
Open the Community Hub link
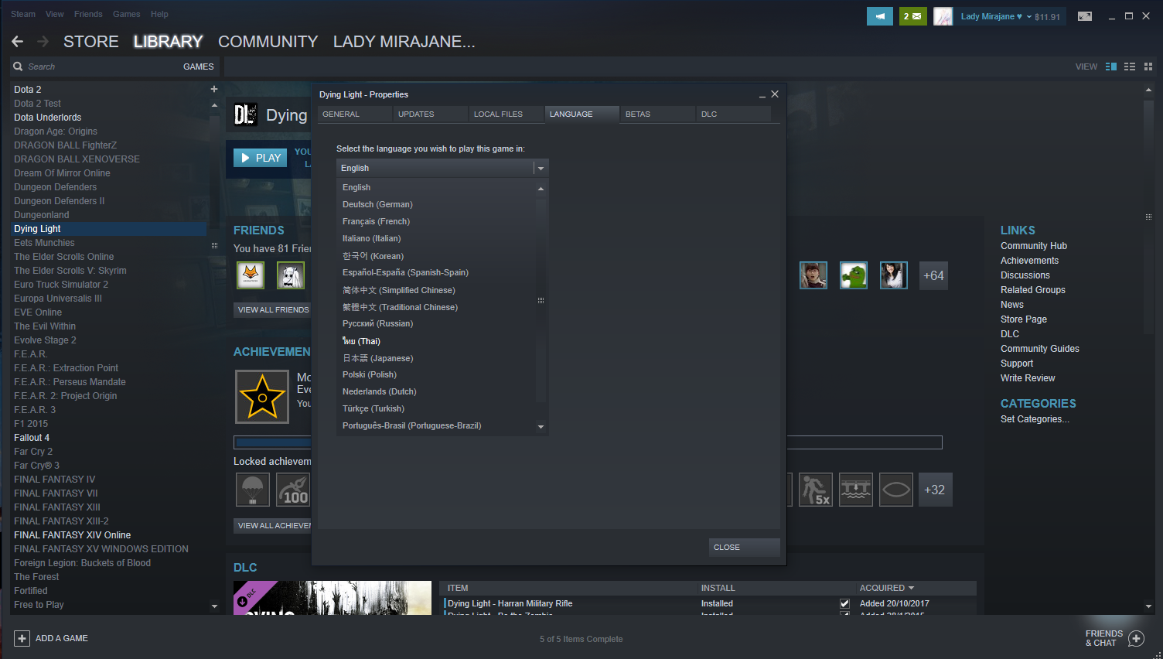click(x=1034, y=246)
